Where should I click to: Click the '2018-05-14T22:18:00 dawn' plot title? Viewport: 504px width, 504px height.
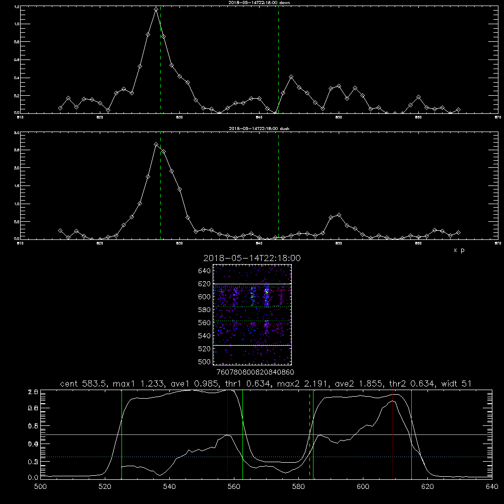coord(259,3)
